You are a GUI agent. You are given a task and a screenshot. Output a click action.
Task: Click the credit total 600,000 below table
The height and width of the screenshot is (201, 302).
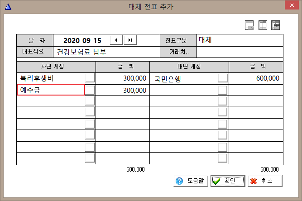click(269, 170)
